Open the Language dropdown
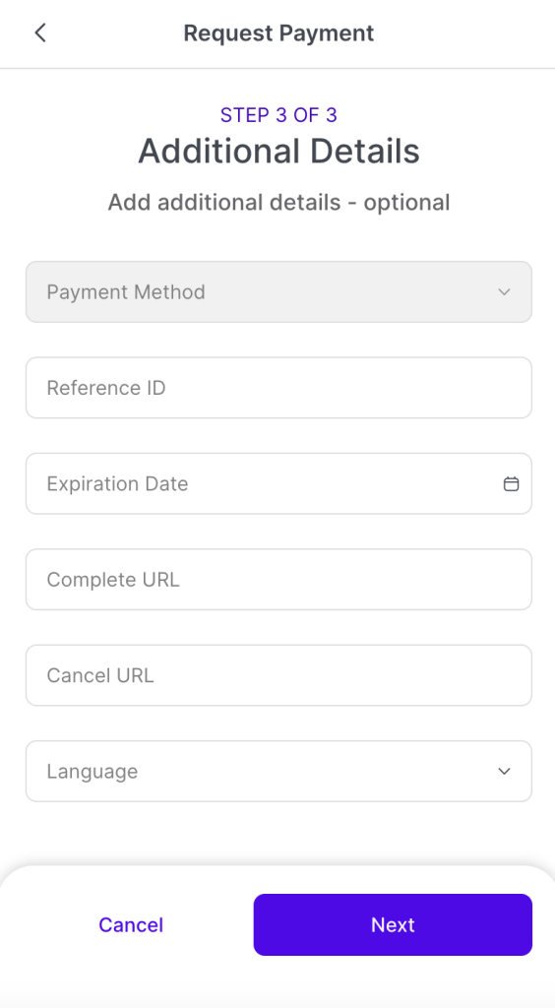The image size is (555, 1008). [278, 772]
